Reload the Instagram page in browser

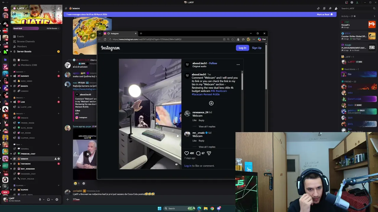[105, 39]
